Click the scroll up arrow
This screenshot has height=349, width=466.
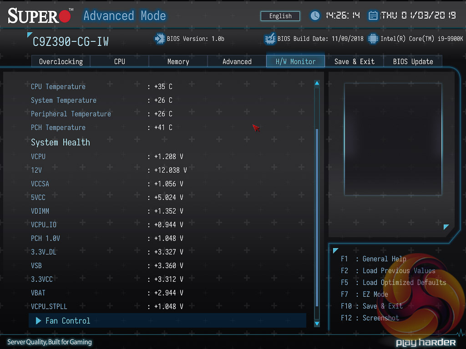coord(317,83)
